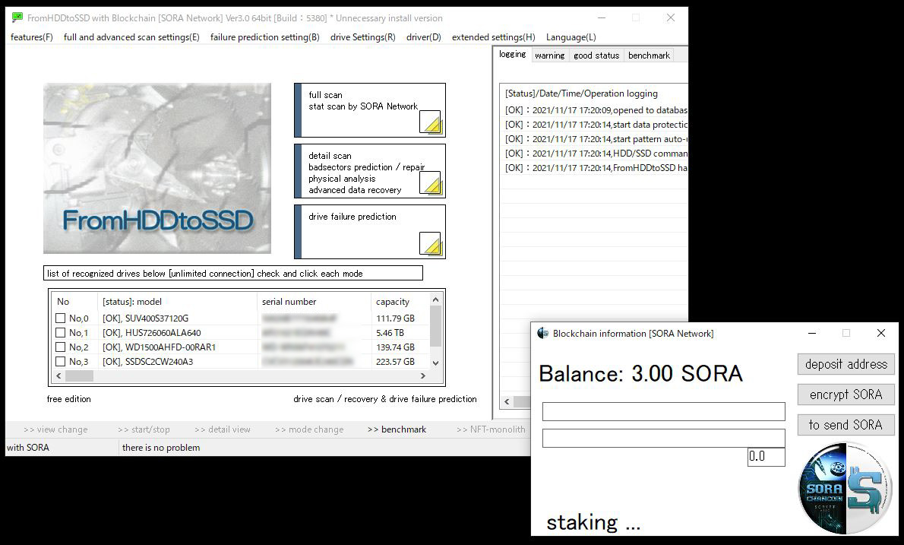Image resolution: width=904 pixels, height=545 pixels.
Task: Click the 'with SORA' status bar entry
Action: pos(27,447)
